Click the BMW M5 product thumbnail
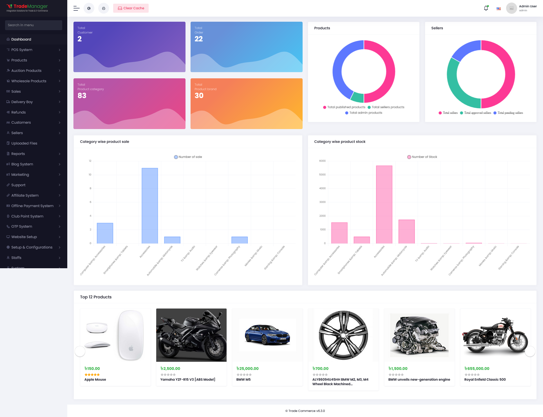This screenshot has width=543, height=417. click(x=267, y=335)
